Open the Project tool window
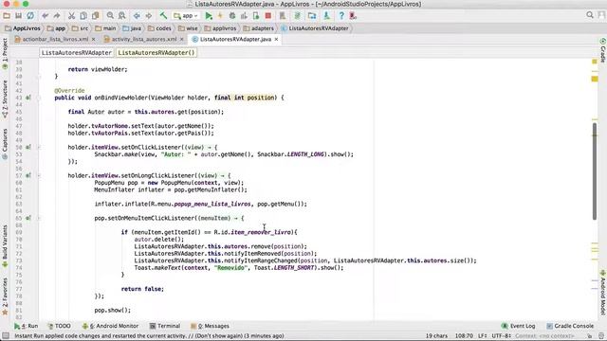 [5, 54]
